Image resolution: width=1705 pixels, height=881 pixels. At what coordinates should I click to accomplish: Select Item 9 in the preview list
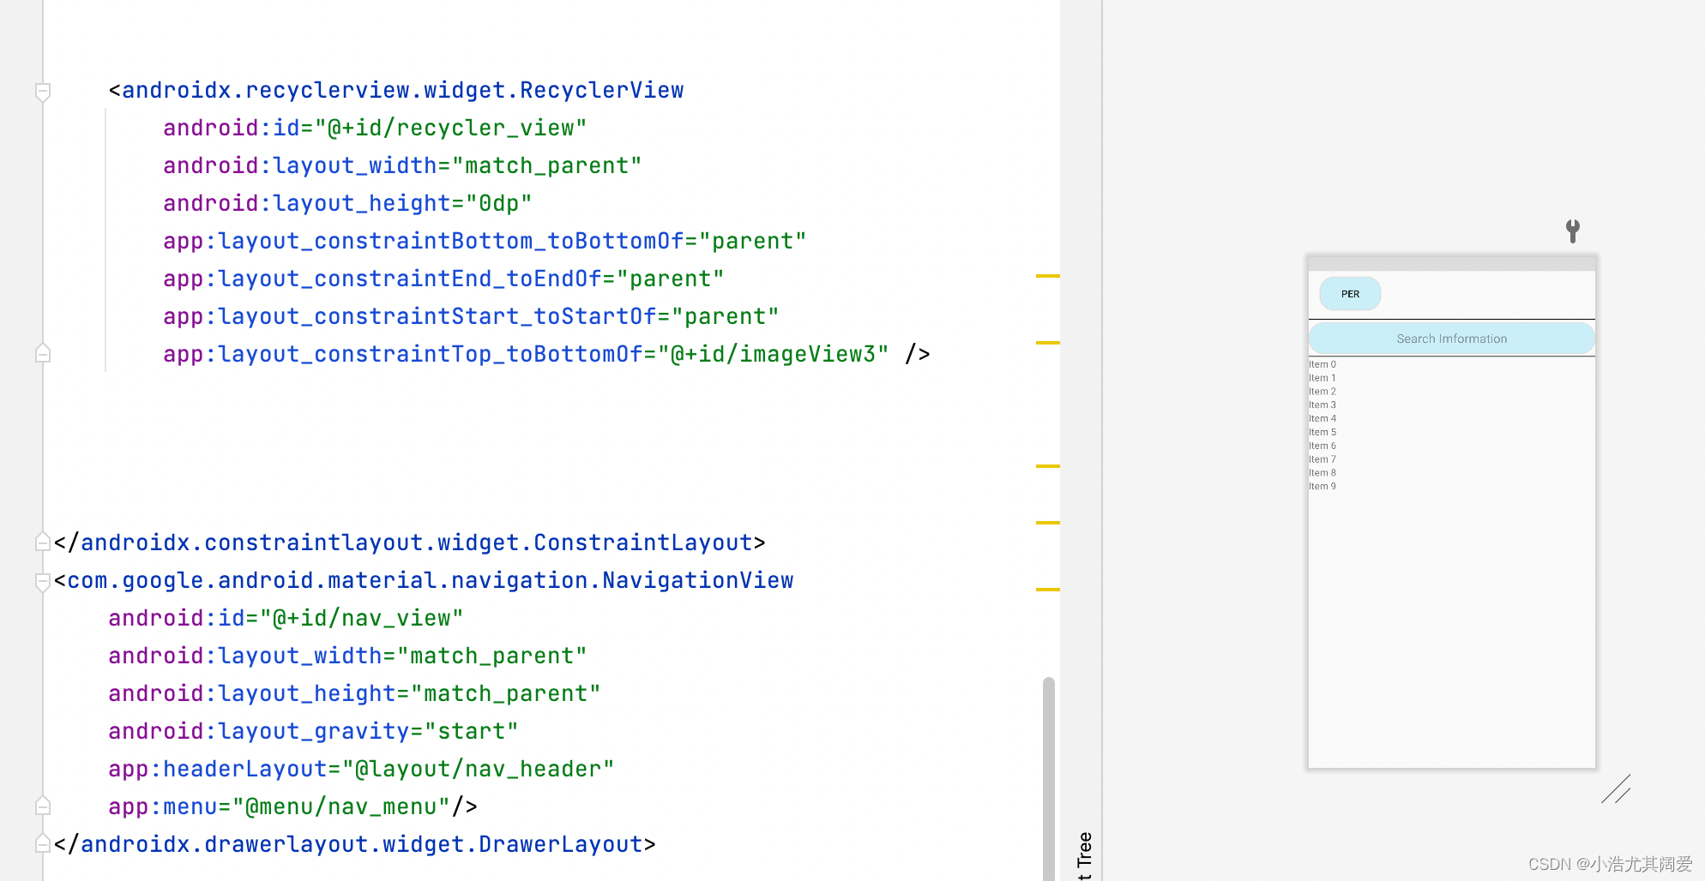click(x=1322, y=486)
